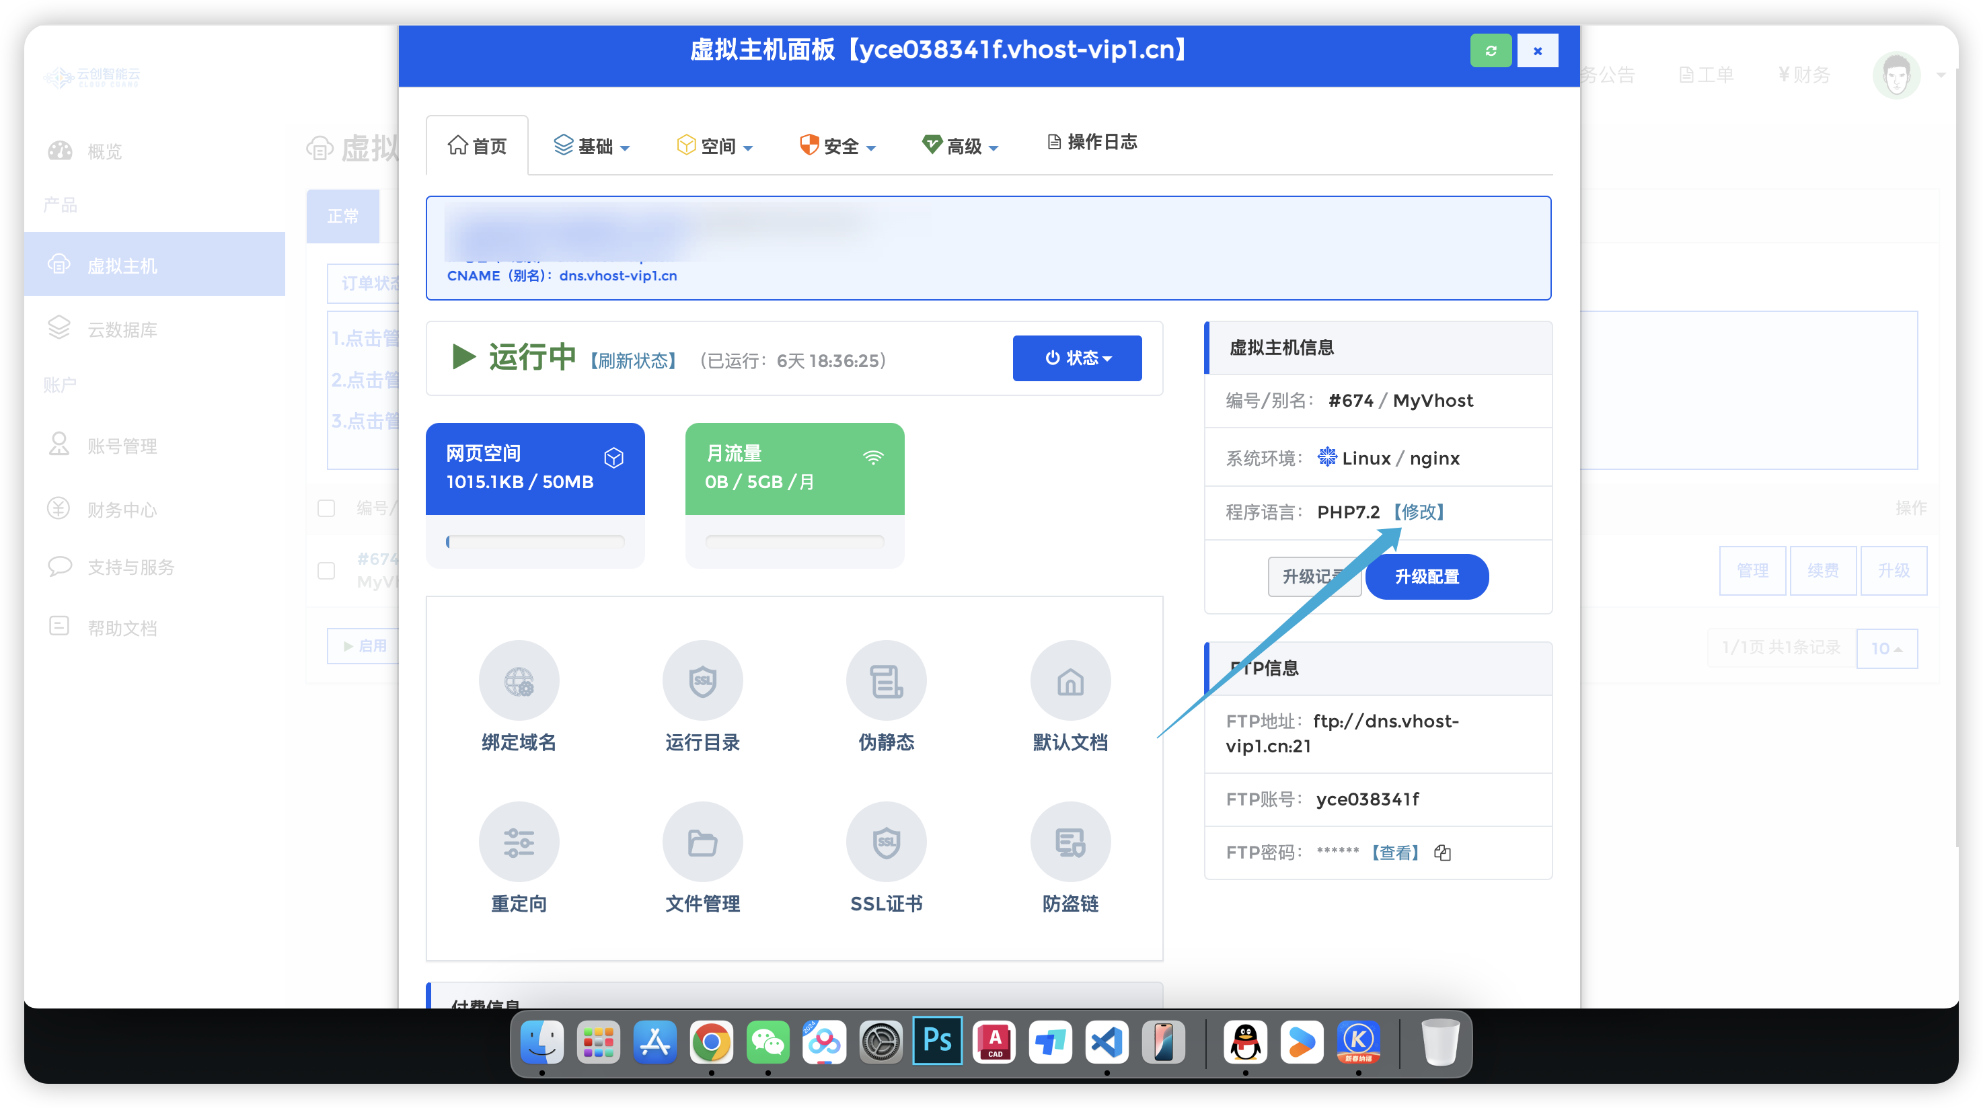Click the user avatar in top bar
Screen dimensions: 1983x1108
1896,75
